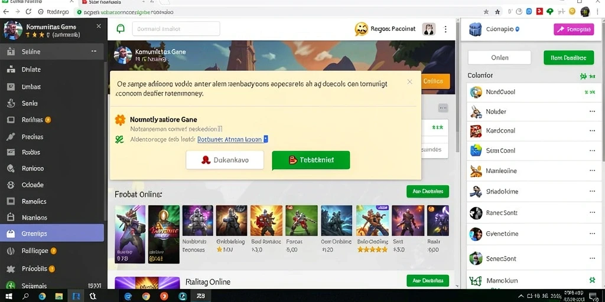605x302 pixels.
Task: Click the green bell notification icon
Action: [121, 29]
